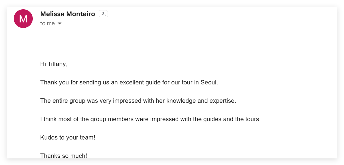
Task: Click the line "Thanks so much!"
Action: pos(64,156)
